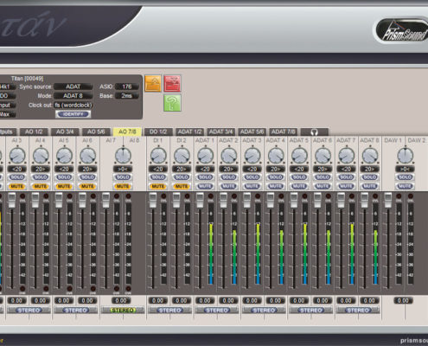Viewport: 428px width, 346px height.
Task: Unmute the AI 7/8 stereo channel
Action: (123, 186)
